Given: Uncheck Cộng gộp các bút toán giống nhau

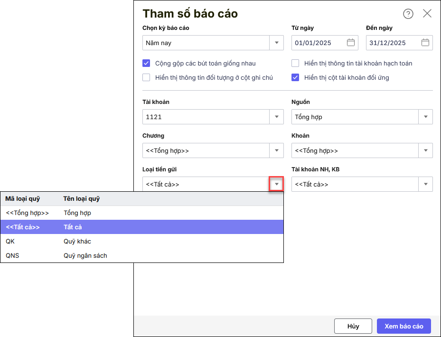Looking at the screenshot, I should click(146, 63).
